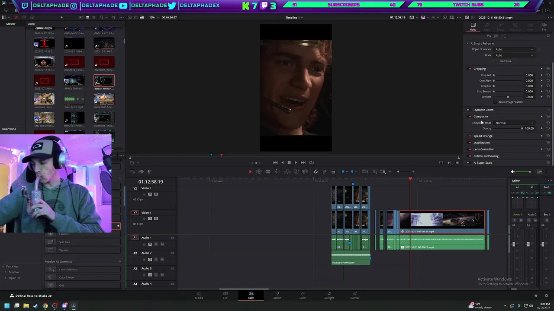Toggle the Cropping enable switch
Screen dimensions: 554x311
(x=469, y=69)
